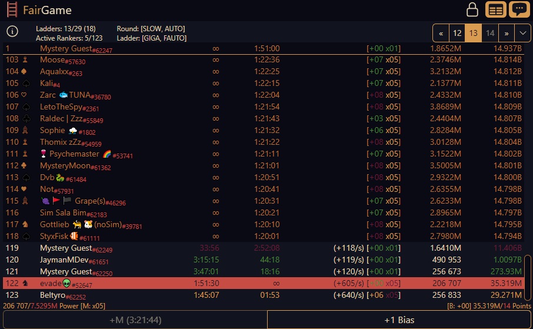Switch to ladder page 12

pyautogui.click(x=457, y=33)
